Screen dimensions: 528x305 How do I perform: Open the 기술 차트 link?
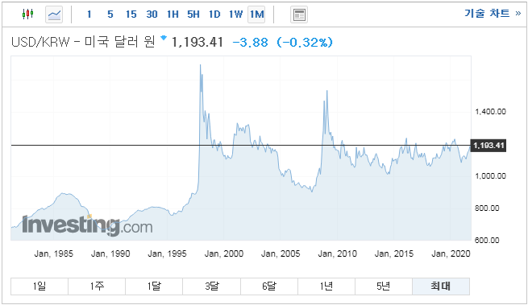pos(493,14)
